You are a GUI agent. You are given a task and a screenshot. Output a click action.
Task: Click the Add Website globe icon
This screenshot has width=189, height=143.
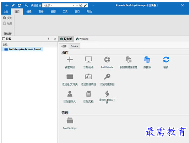click(107, 60)
